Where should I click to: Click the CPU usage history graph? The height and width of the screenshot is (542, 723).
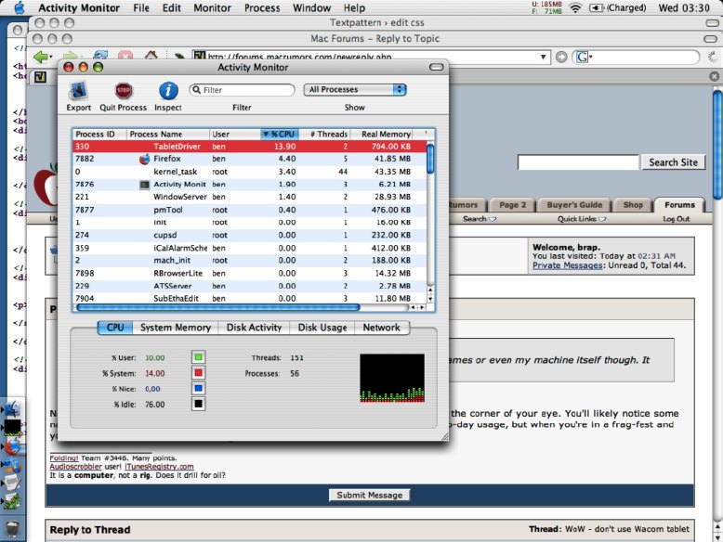point(392,378)
